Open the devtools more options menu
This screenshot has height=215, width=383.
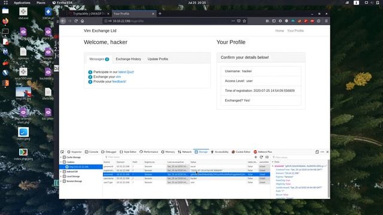point(323,152)
